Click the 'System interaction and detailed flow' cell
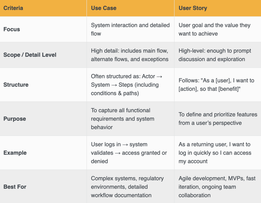 click(130, 29)
